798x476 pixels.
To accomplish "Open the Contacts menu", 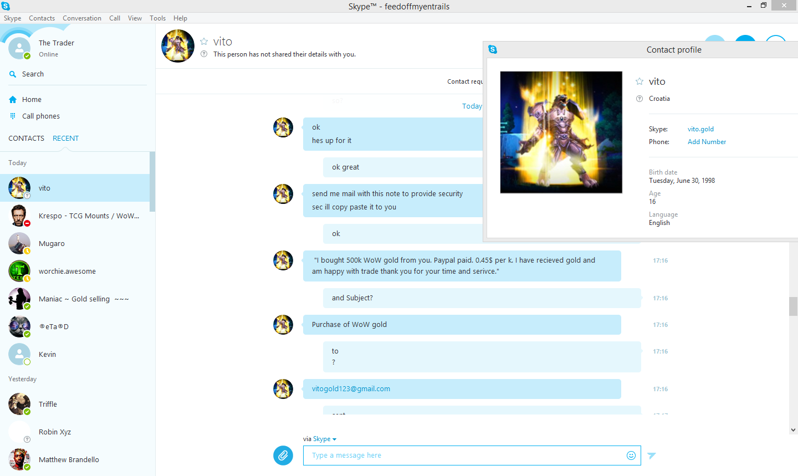I will (x=42, y=18).
